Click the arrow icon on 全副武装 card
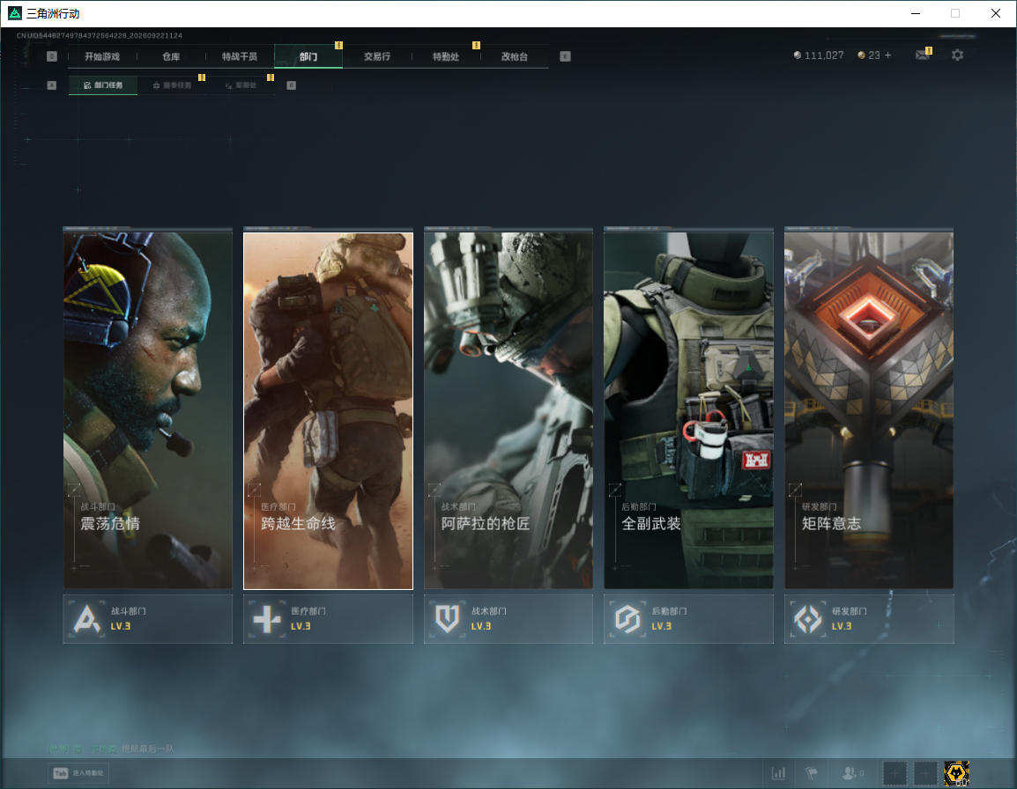 coord(615,489)
